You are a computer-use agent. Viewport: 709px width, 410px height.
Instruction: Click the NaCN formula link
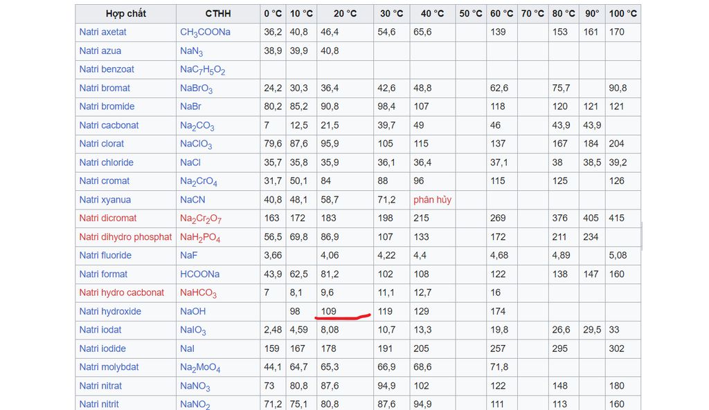pos(192,200)
